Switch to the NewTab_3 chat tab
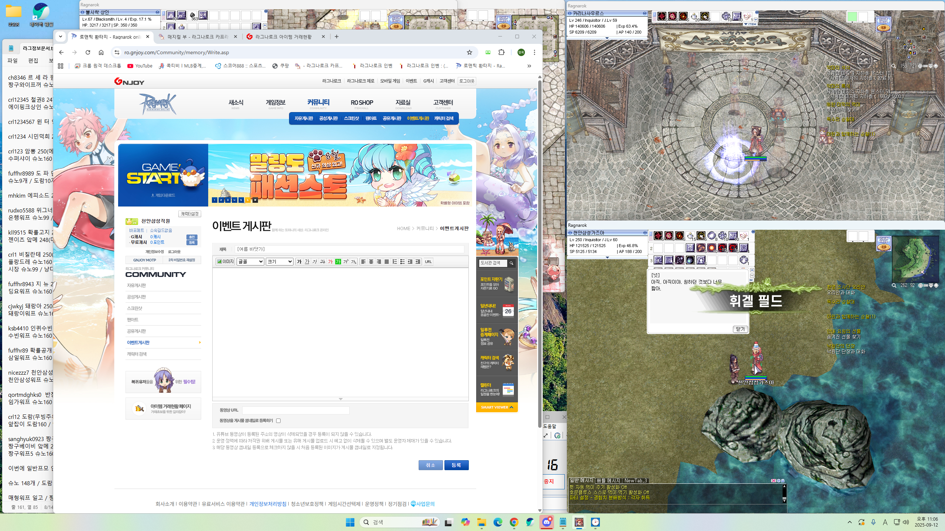Image resolution: width=945 pixels, height=531 pixels. click(x=636, y=480)
